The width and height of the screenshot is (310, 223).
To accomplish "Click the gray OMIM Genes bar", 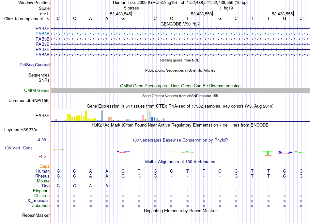I will point(180,91).
